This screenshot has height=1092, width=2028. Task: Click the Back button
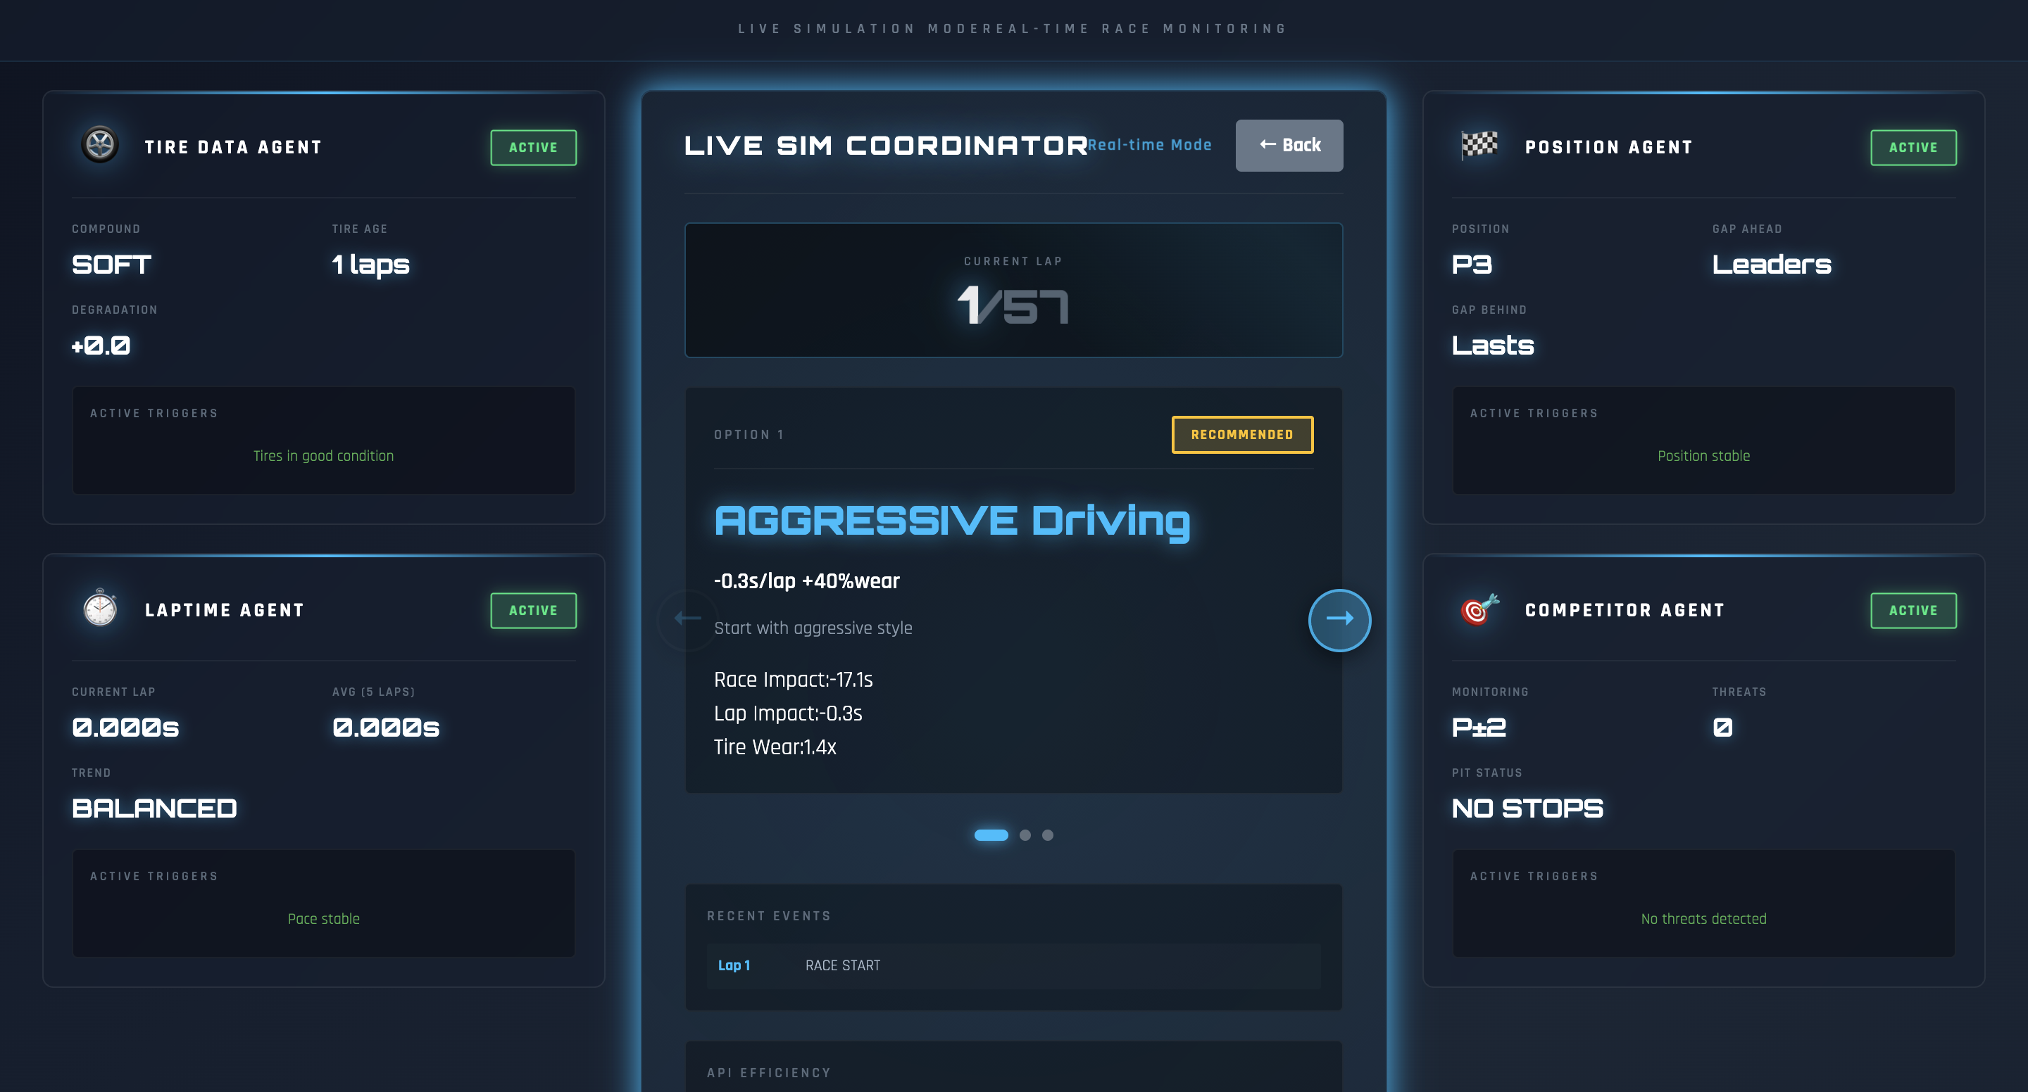pyautogui.click(x=1289, y=146)
